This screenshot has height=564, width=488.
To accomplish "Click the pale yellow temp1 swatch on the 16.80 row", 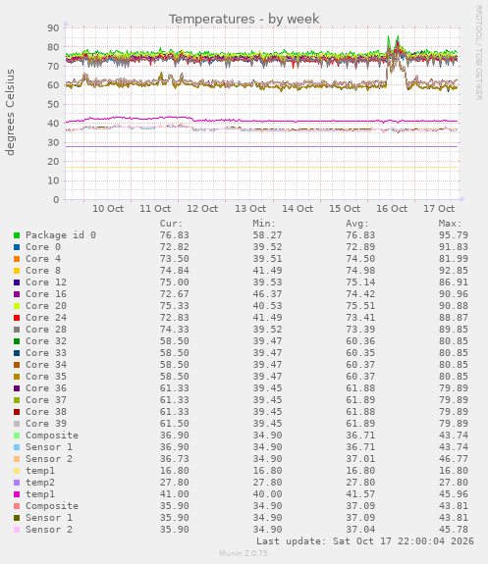I will pyautogui.click(x=17, y=471).
